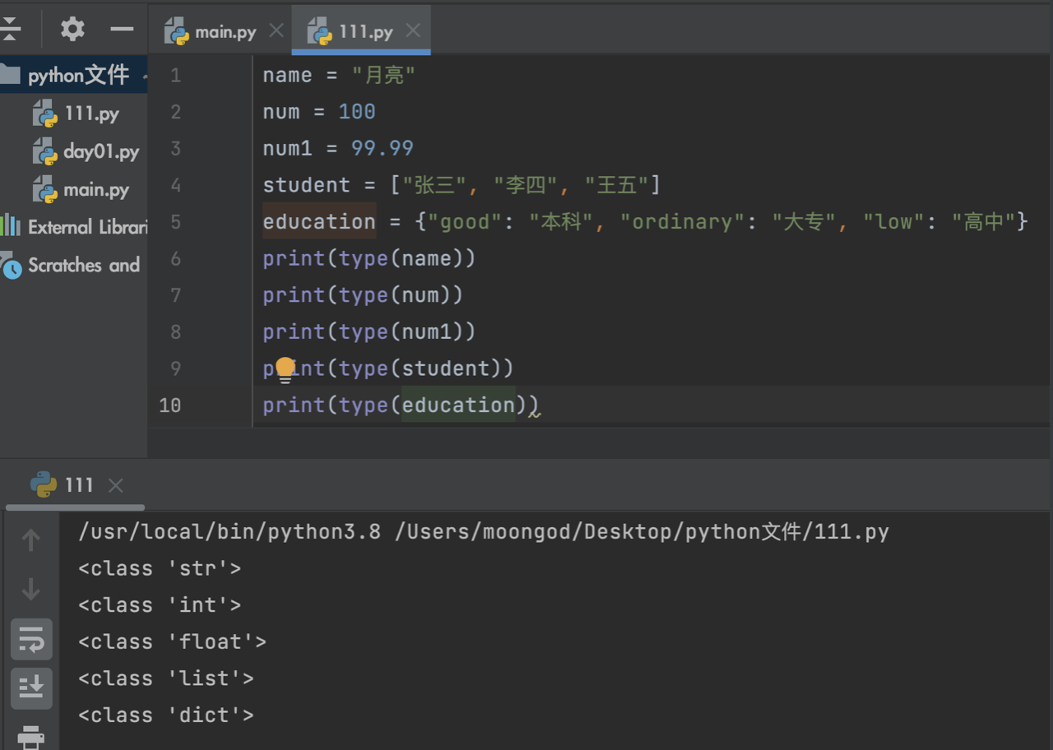Click the value 99.99 on line 3
Viewport: 1053px width, 750px height.
pos(383,149)
